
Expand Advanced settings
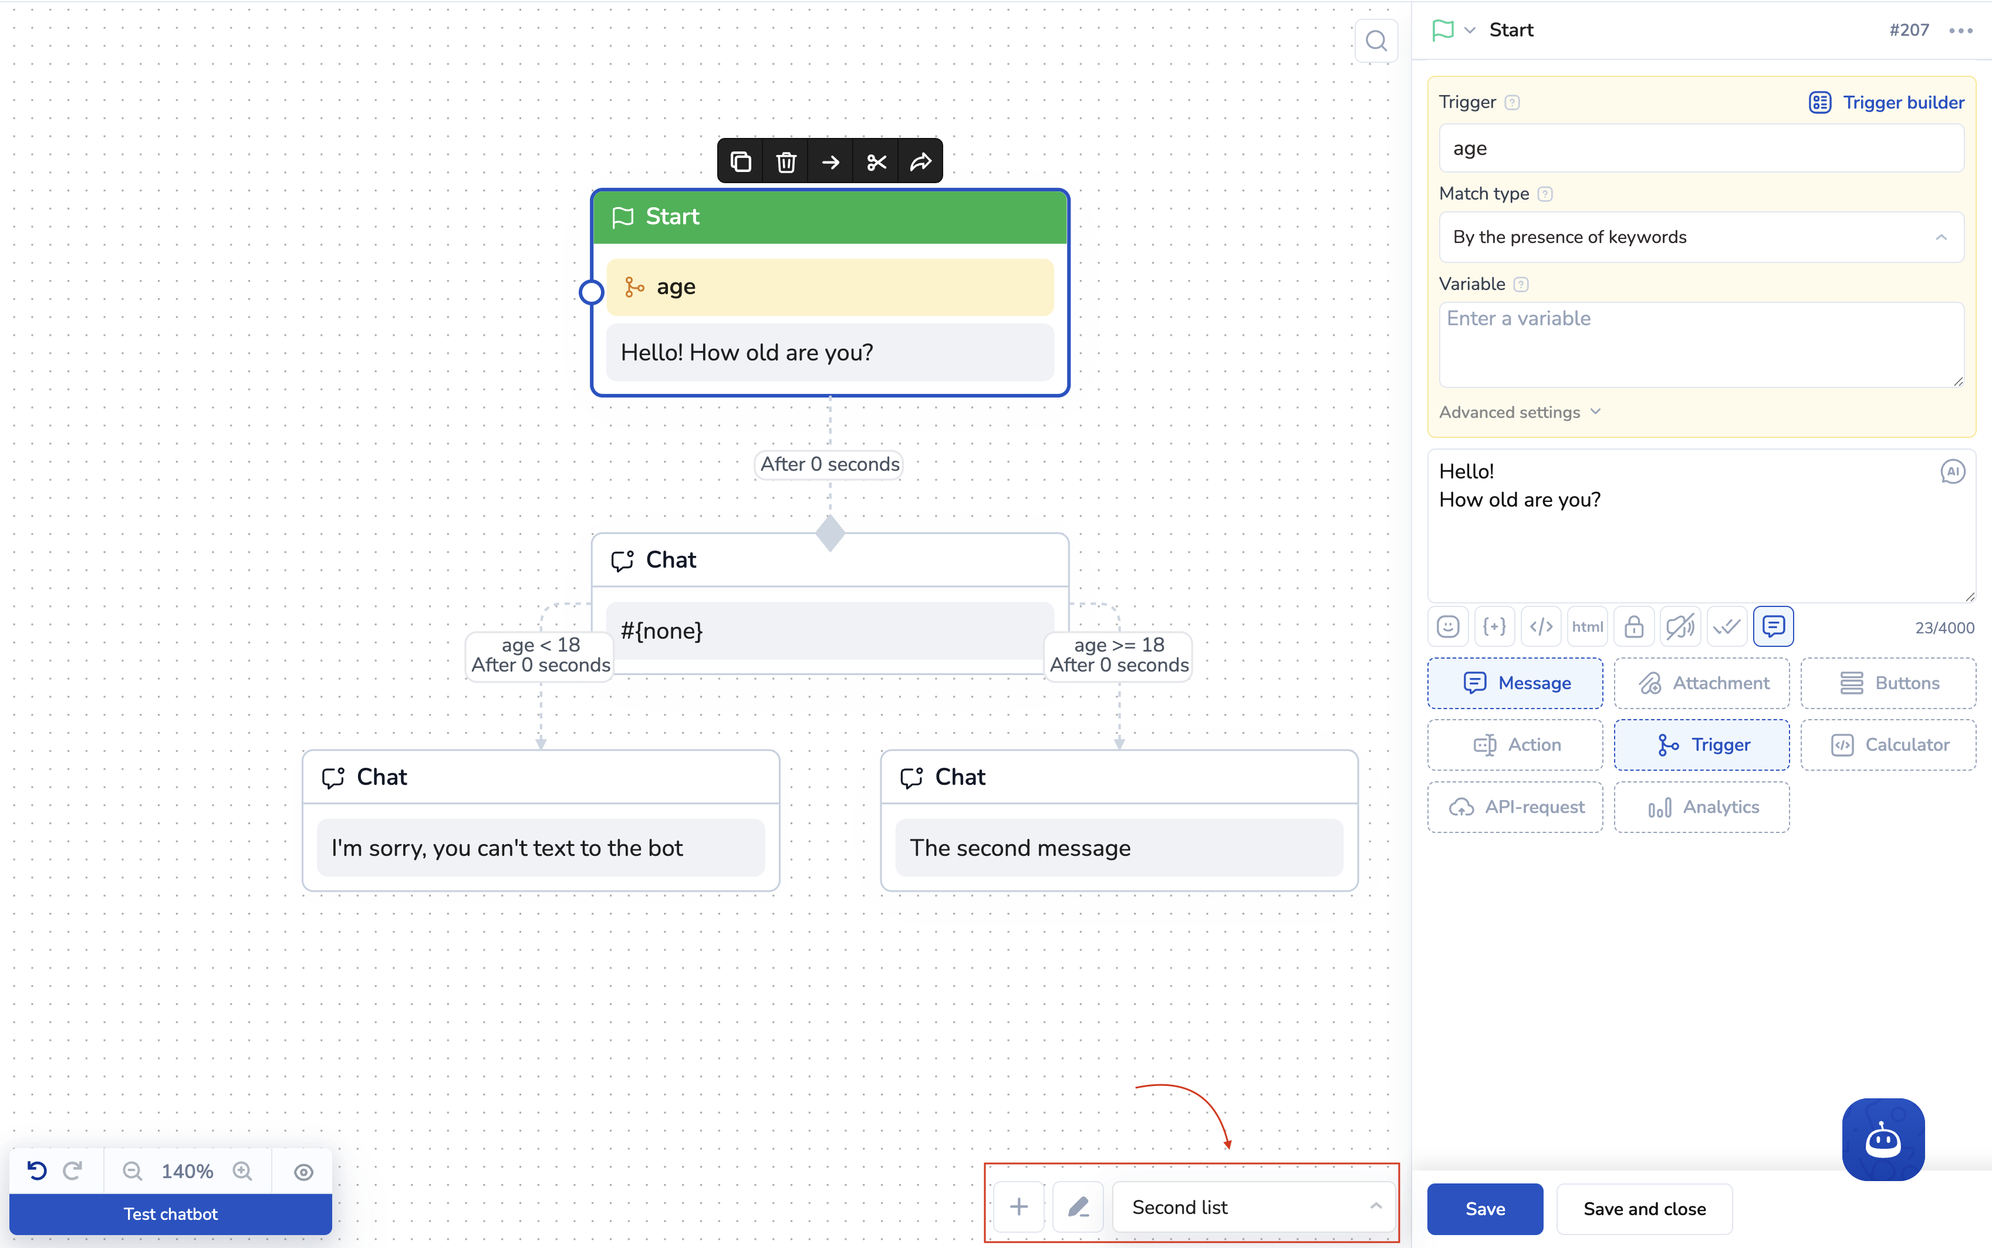(x=1519, y=412)
